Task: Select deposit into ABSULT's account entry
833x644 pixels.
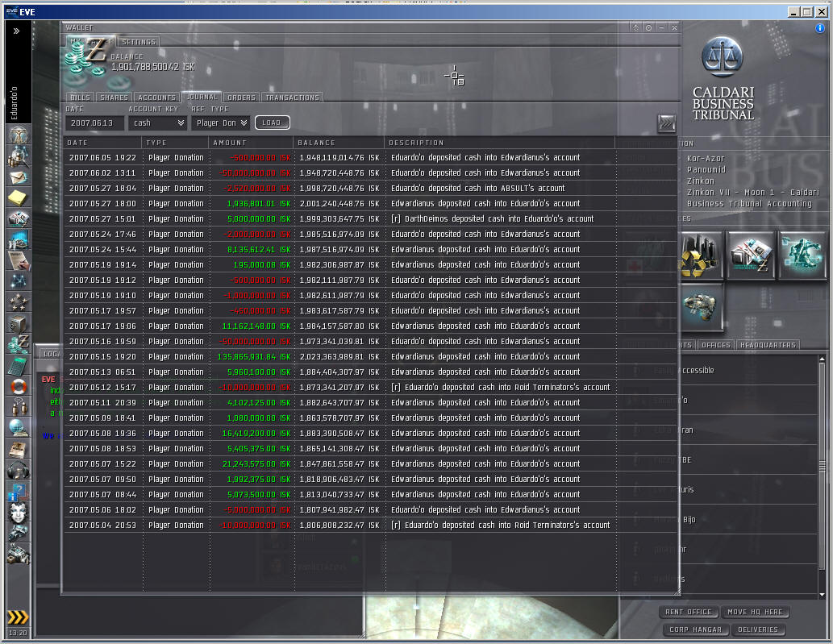Action: pos(370,189)
